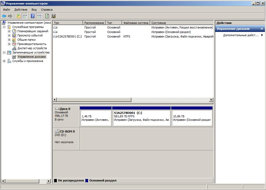Click the Диск 0 disk icon
The height and width of the screenshot is (190, 266).
tap(57, 109)
